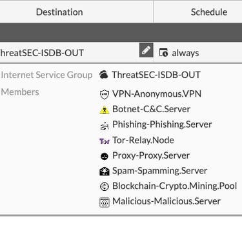
Task: Click the pencil edit icon
Action: coord(146,50)
